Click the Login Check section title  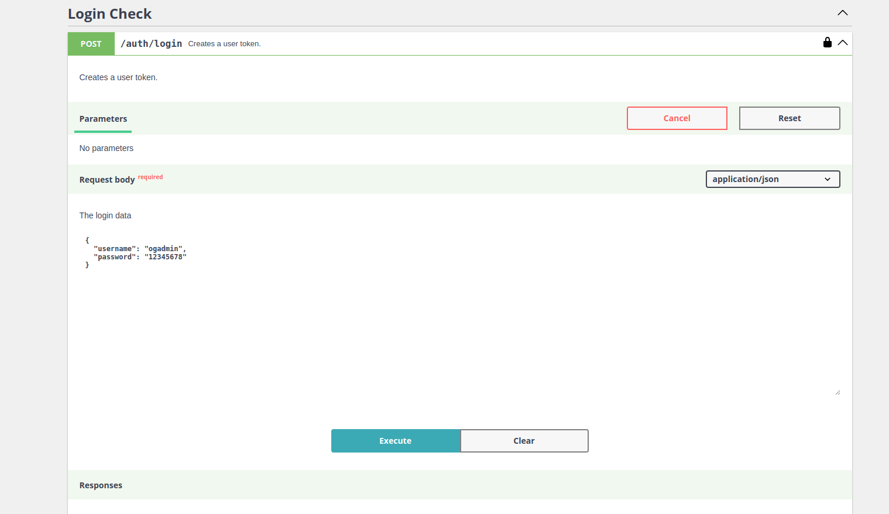click(109, 14)
